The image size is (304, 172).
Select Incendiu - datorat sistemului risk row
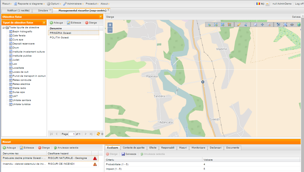pyautogui.click(x=50, y=164)
